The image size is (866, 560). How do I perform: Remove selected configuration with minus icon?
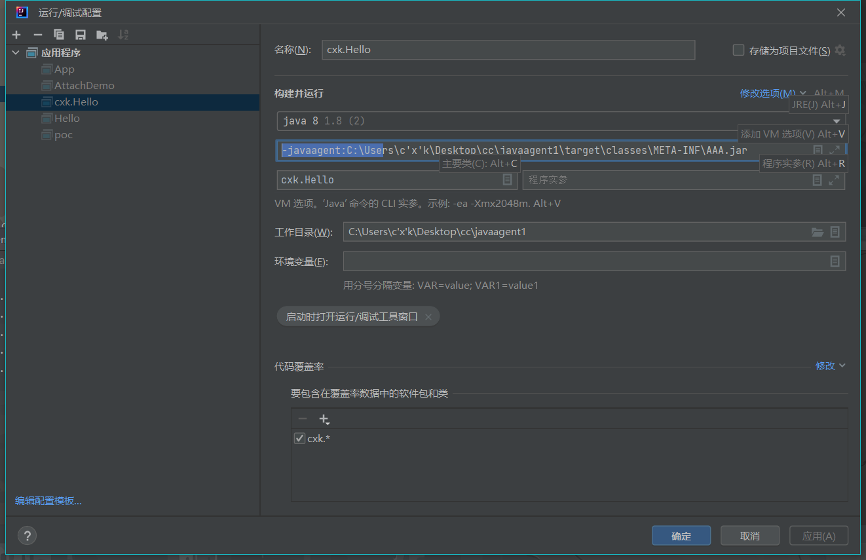pos(38,35)
